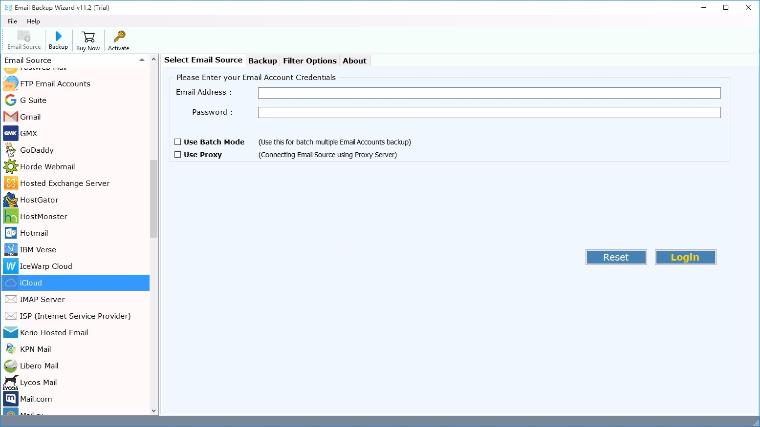760x427 pixels.
Task: Go to the About tab
Action: pyautogui.click(x=354, y=61)
